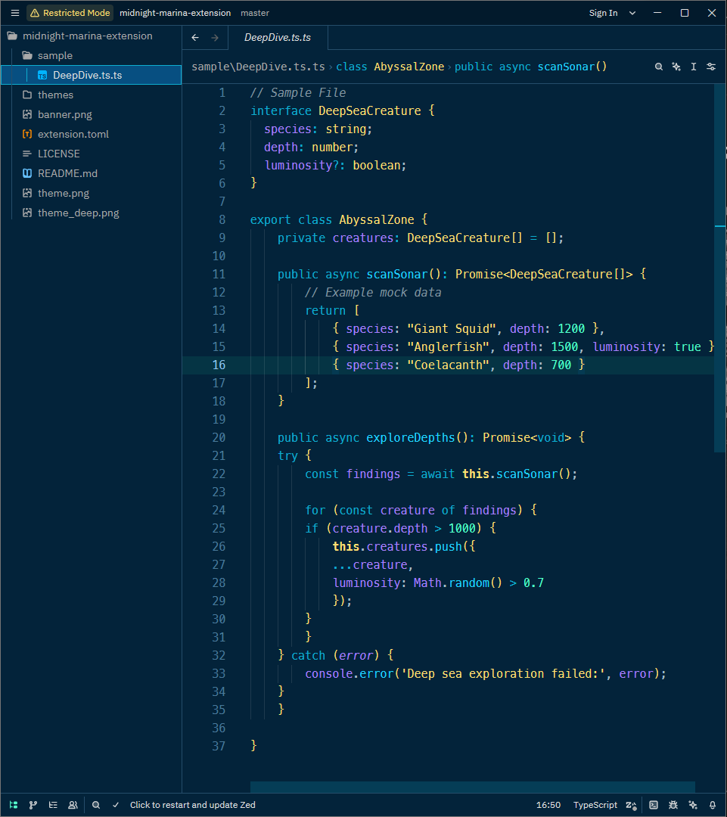Click line number 1 in the gutter

coord(222,93)
